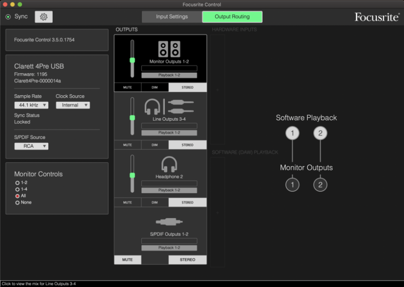The image size is (404, 287).
Task: Open the Sample Rate dropdown
Action: pos(31,105)
